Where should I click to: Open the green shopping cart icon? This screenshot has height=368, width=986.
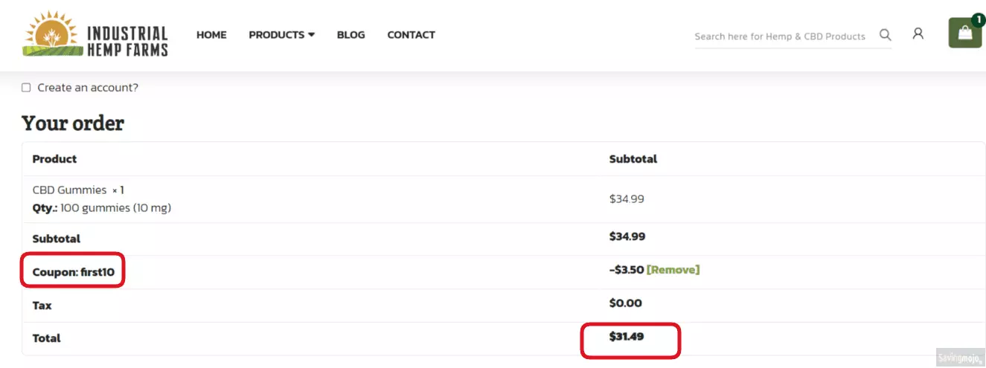964,33
